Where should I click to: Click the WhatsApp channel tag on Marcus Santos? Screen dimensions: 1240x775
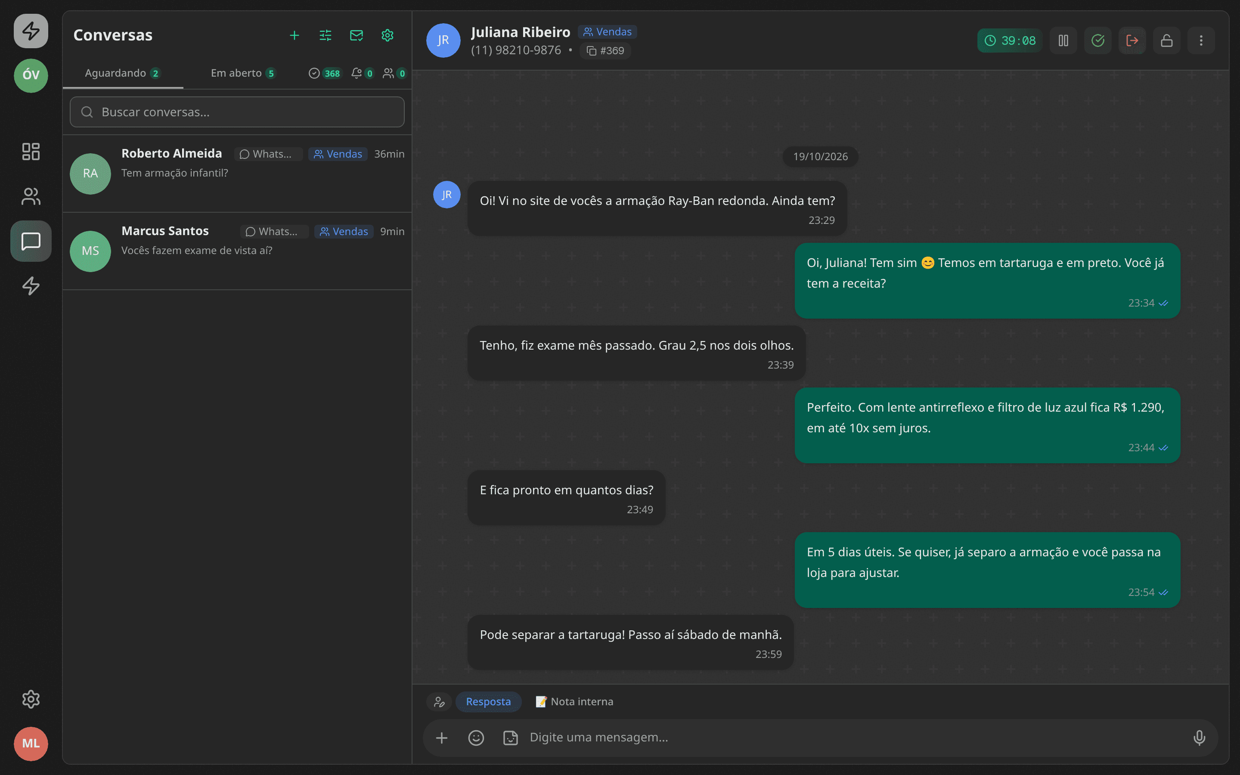pos(274,232)
